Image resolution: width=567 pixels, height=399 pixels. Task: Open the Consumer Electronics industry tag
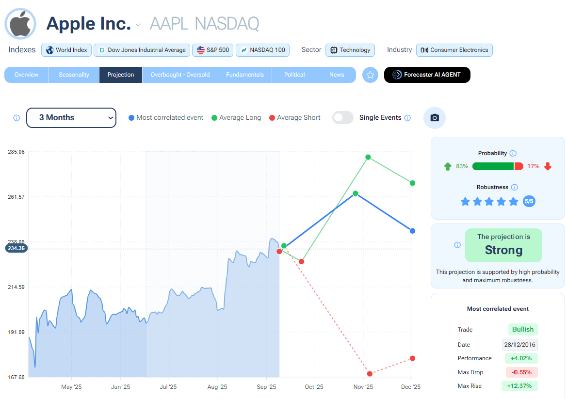point(454,50)
